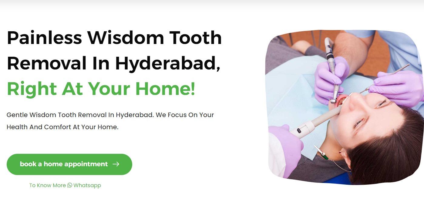Open the 'To Know More Whatsapp' link
This screenshot has height=219, width=424.
click(x=65, y=185)
